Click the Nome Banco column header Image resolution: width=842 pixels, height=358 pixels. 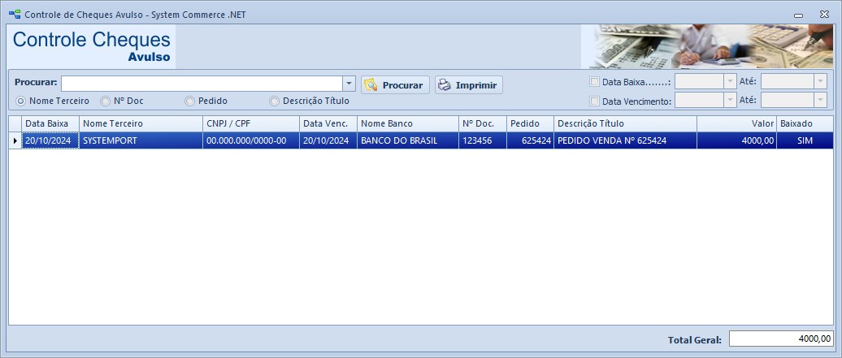[407, 123]
